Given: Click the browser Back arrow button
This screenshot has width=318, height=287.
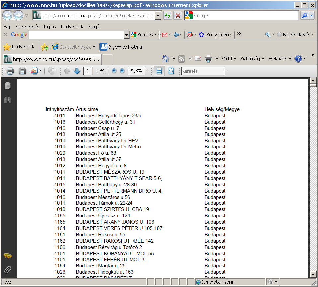Looking at the screenshot, I should pos(8,15).
